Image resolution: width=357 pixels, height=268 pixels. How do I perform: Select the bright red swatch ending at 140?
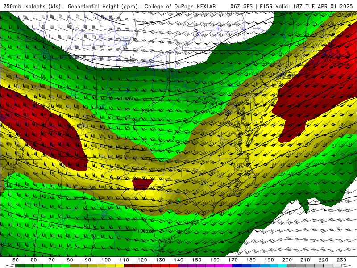[174, 265]
